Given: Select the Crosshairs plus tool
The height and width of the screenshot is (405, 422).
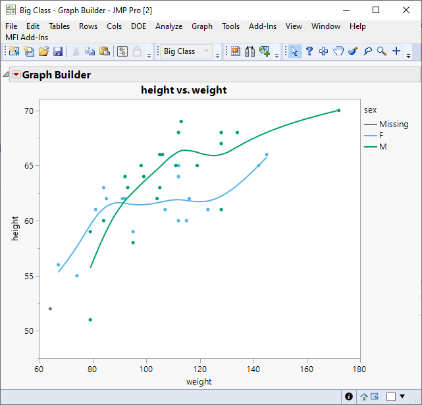Looking at the screenshot, I should [396, 51].
